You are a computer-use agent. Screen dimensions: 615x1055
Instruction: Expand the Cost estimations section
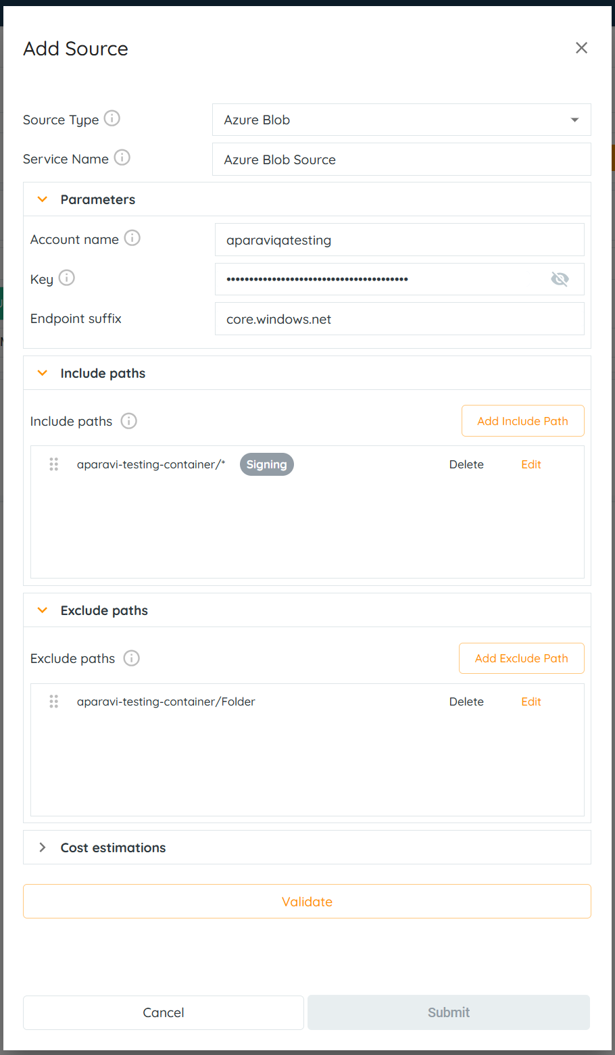pyautogui.click(x=43, y=848)
